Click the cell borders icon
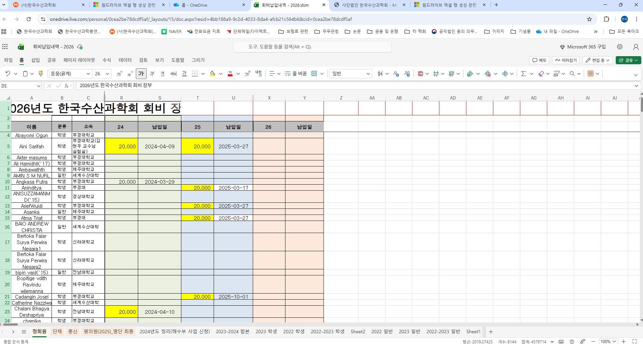The image size is (643, 344). click(x=195, y=74)
